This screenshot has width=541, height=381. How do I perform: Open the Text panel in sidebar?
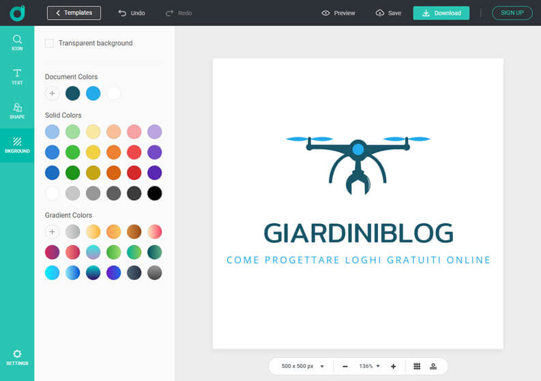[17, 76]
